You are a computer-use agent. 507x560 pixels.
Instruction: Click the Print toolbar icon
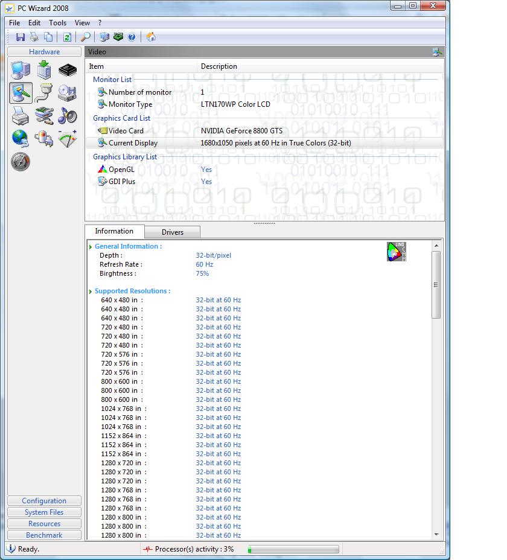coord(34,37)
